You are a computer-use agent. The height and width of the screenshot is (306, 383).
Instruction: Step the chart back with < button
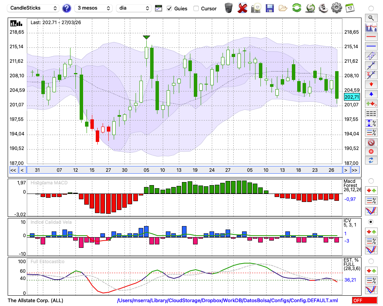tap(22, 170)
